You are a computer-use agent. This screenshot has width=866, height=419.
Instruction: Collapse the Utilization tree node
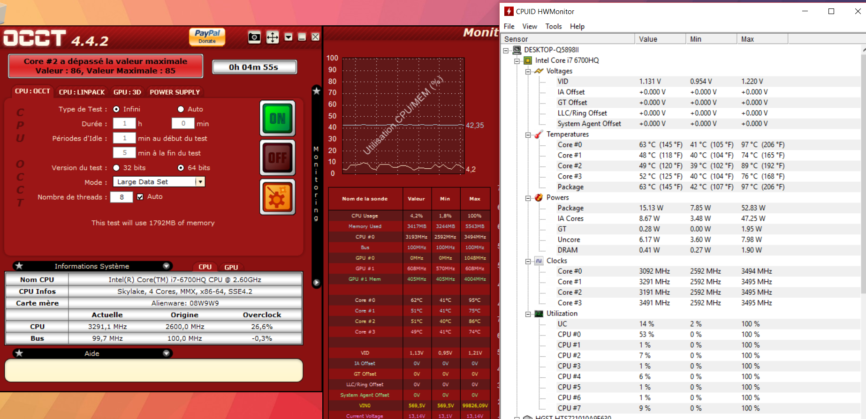point(528,314)
